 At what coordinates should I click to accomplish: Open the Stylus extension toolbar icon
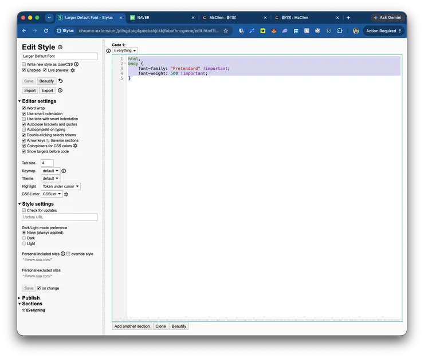coord(328,31)
